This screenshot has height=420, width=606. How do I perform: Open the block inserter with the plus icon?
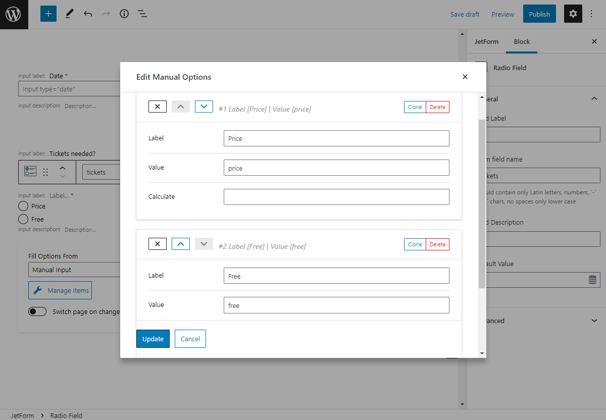click(48, 14)
